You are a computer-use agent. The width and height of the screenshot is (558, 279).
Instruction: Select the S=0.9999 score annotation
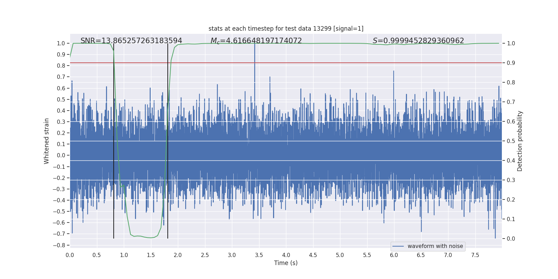[418, 41]
